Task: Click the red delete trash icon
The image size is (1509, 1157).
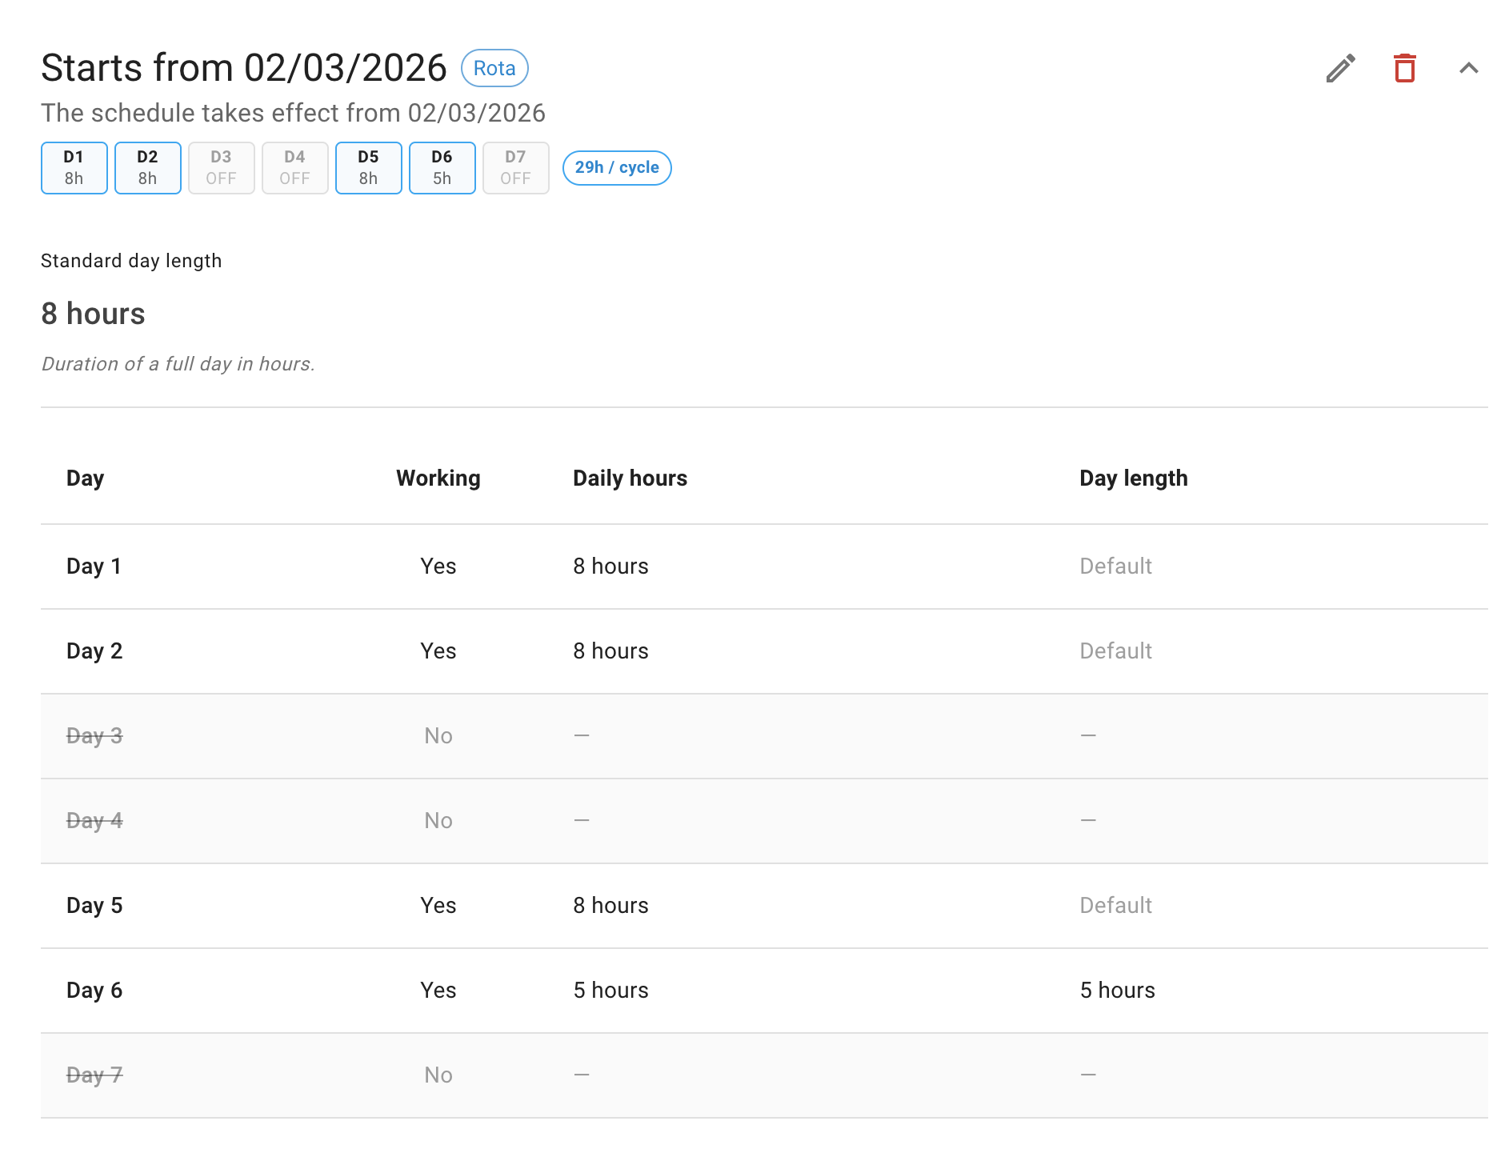Action: (x=1406, y=69)
